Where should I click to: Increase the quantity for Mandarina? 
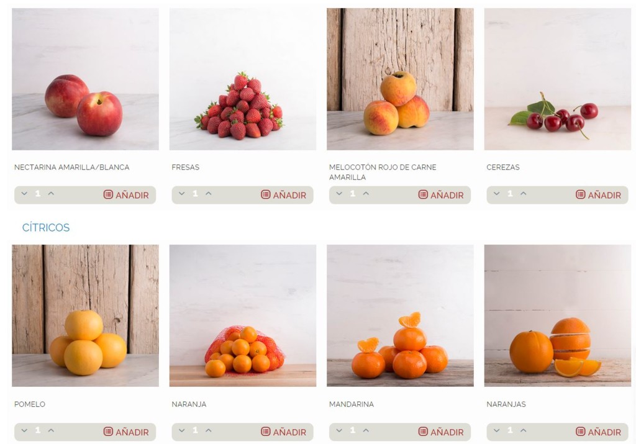(x=366, y=430)
